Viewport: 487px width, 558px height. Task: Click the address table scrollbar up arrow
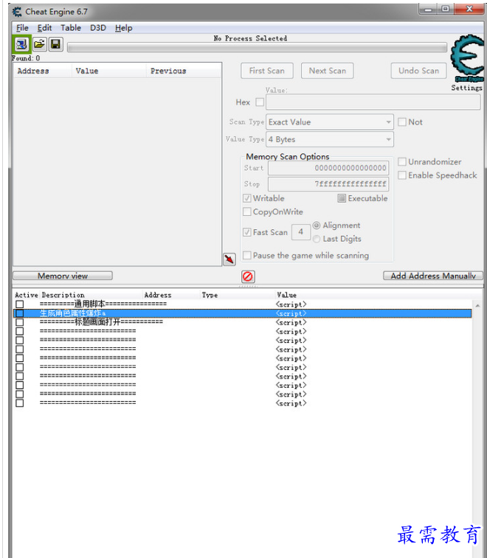pyautogui.click(x=477, y=305)
